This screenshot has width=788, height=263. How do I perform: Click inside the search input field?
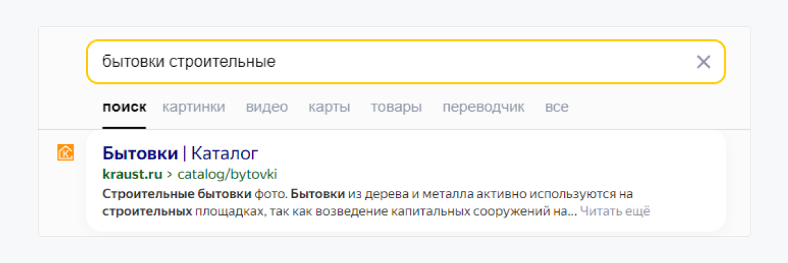tap(460, 62)
